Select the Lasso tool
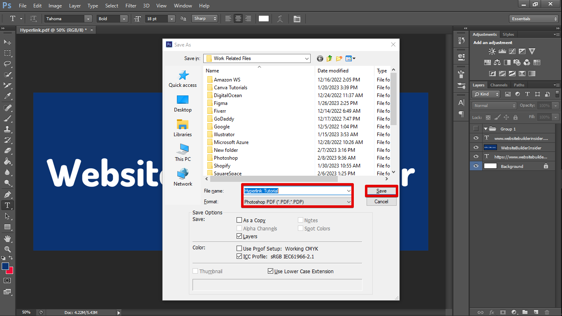The width and height of the screenshot is (562, 316). coord(7,64)
